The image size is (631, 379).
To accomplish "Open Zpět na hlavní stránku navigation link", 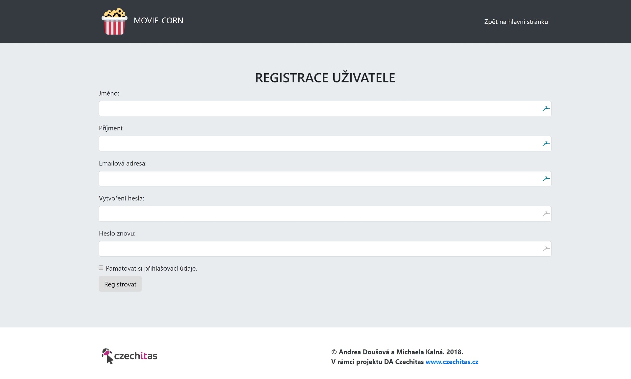I will [x=516, y=22].
